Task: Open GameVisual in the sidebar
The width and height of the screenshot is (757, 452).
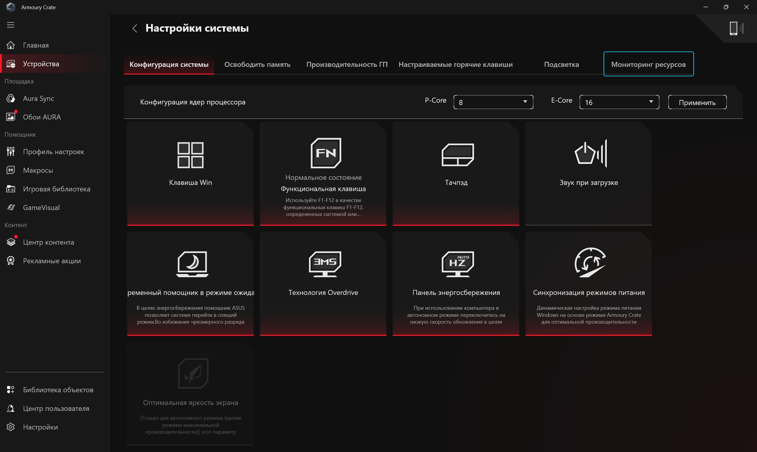Action: (55, 207)
